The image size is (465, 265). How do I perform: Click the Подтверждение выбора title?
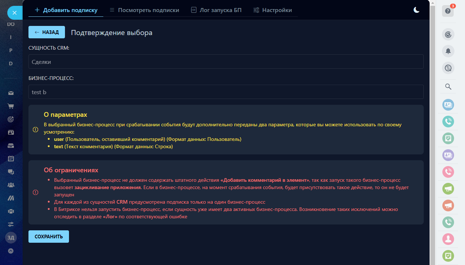click(x=112, y=32)
